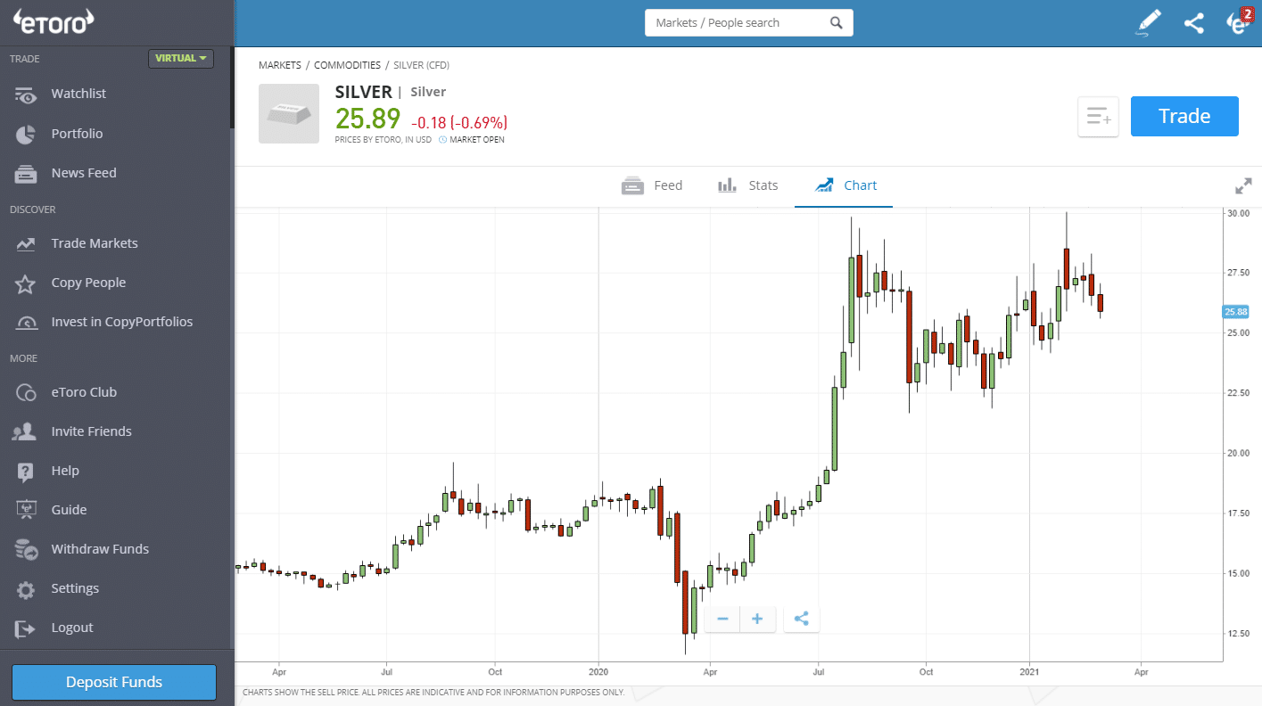
Task: Click the SILVER (CFD) breadcrumb text
Action: click(x=421, y=65)
